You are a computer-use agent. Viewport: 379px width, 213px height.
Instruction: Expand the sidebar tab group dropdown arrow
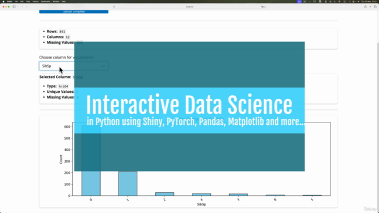pos(18,7)
